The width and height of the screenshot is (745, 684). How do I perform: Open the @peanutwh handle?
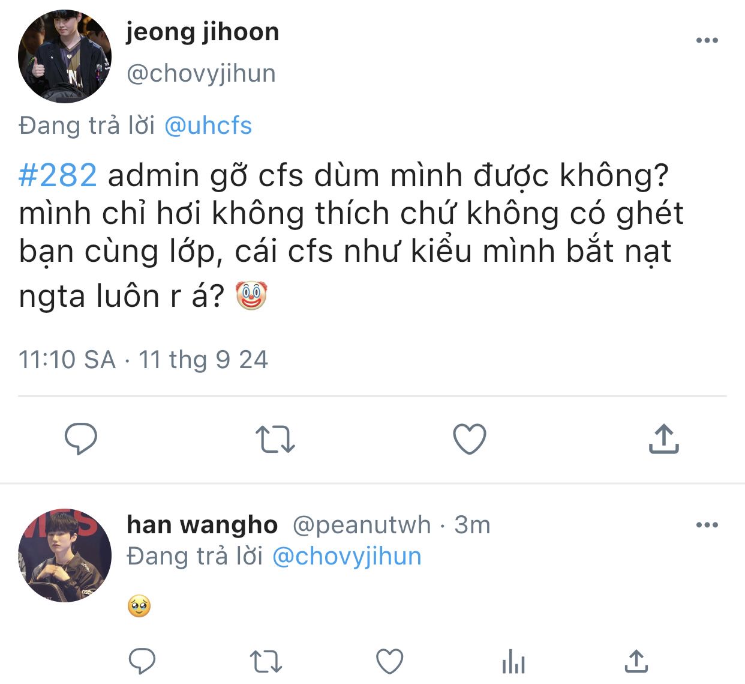[361, 525]
